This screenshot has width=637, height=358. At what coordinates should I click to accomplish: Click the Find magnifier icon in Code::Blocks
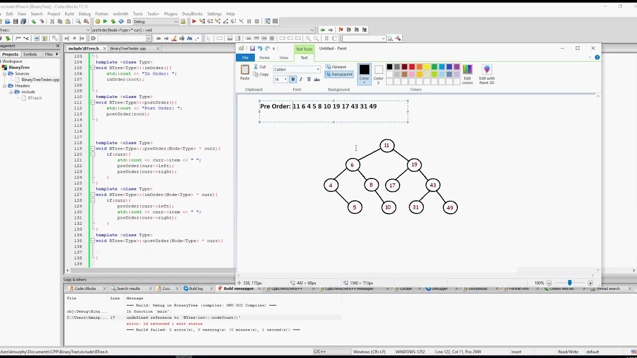tap(78, 21)
